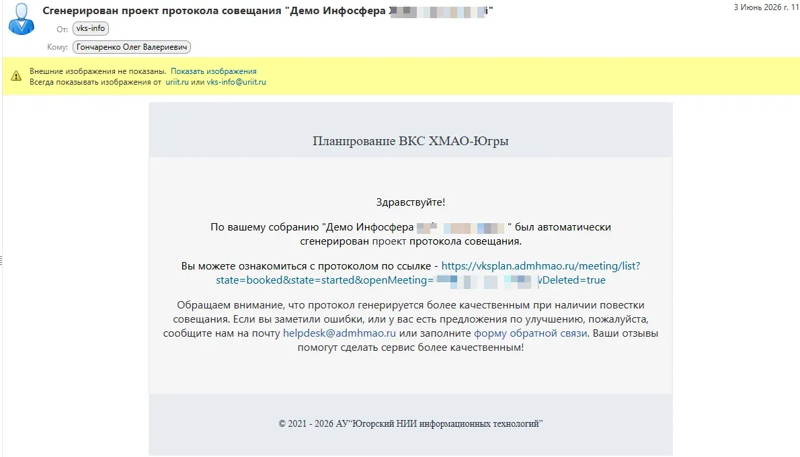Click heading 'Планирование ВКС ХМАО-Югры'
This screenshot has height=457, width=800.
pos(411,140)
